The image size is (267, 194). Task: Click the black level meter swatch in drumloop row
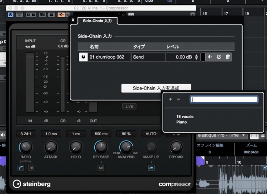click(x=203, y=57)
